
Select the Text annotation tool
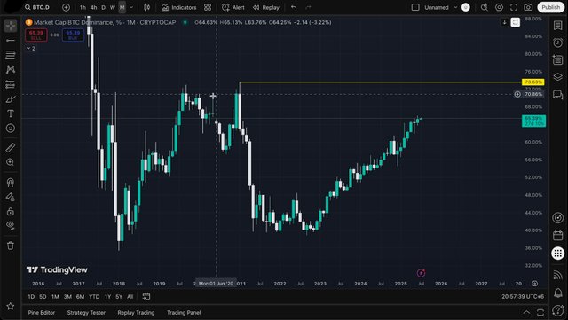(x=11, y=113)
